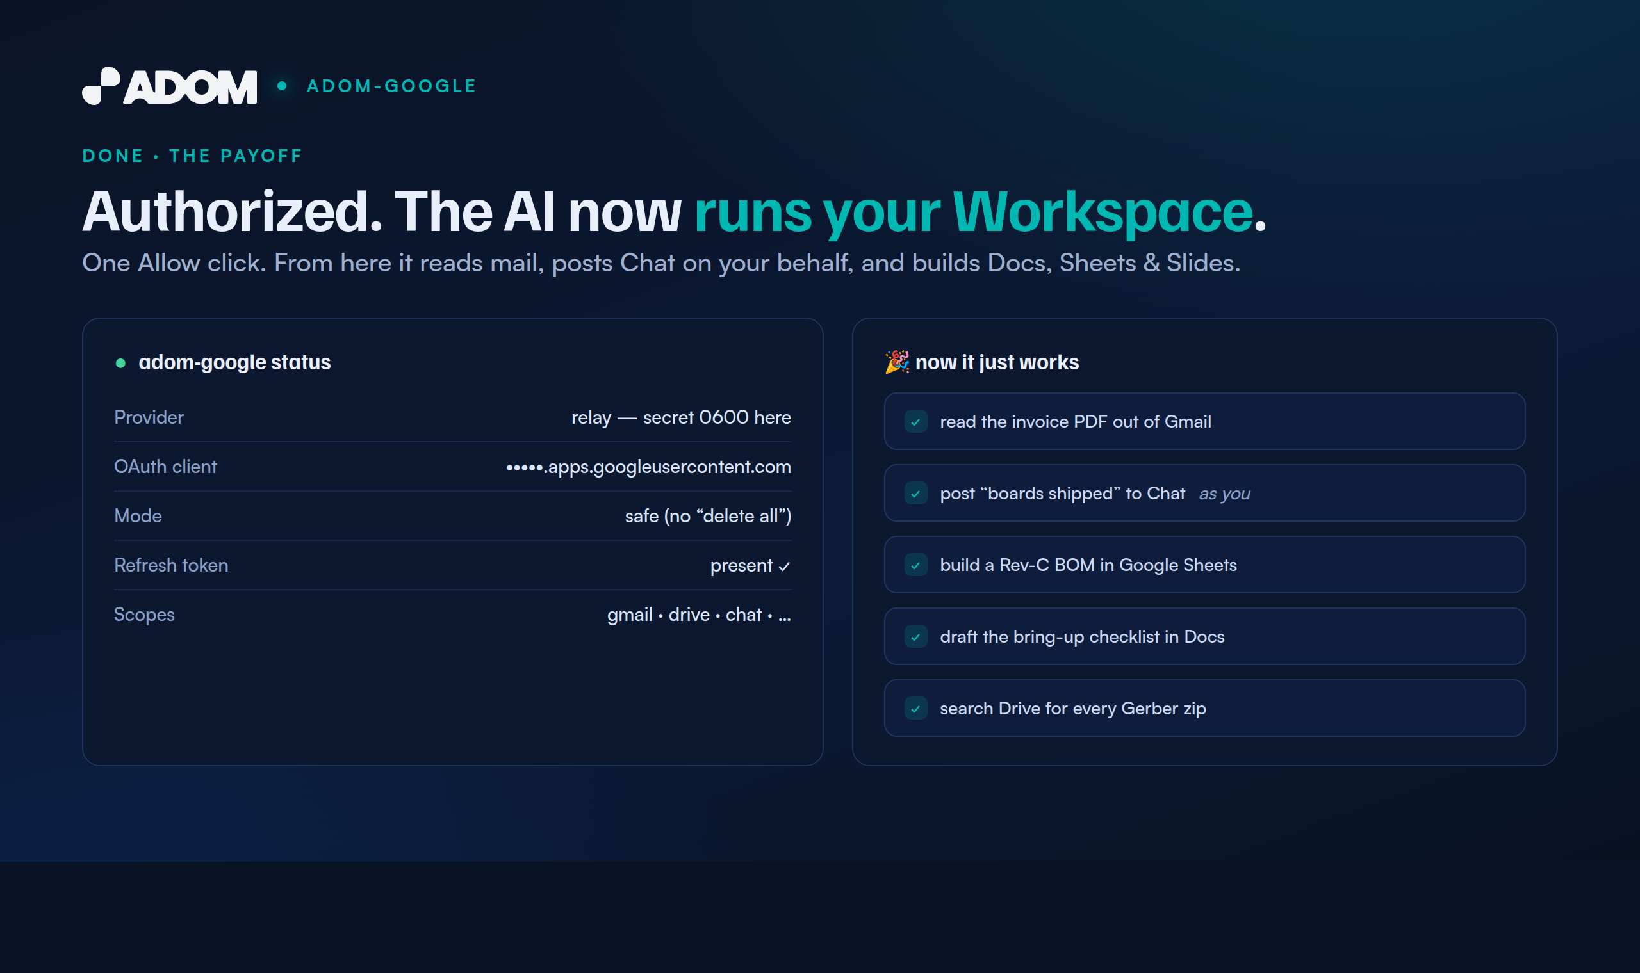Image resolution: width=1640 pixels, height=973 pixels.
Task: Toggle the checkmark for post boards shipped to Chat
Action: click(916, 493)
